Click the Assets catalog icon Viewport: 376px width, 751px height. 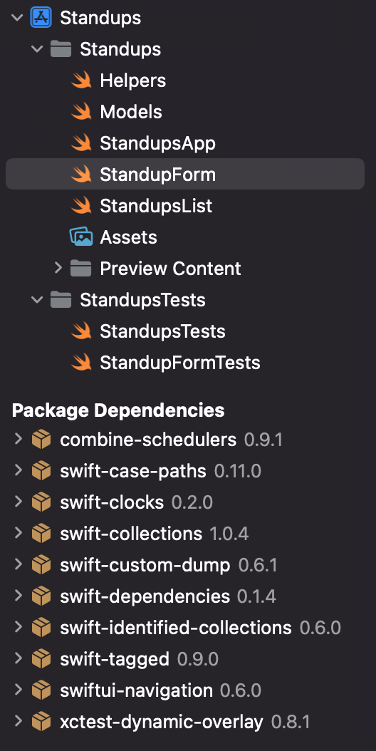(81, 237)
